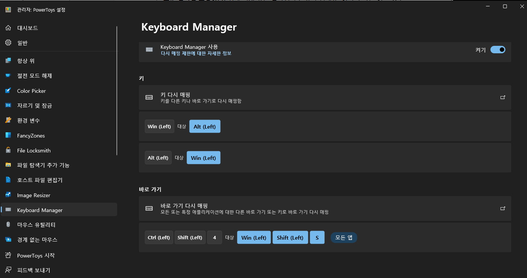The image size is (527, 278).
Task: Click the sidebar vertical scrollbar
Action: tap(117, 91)
